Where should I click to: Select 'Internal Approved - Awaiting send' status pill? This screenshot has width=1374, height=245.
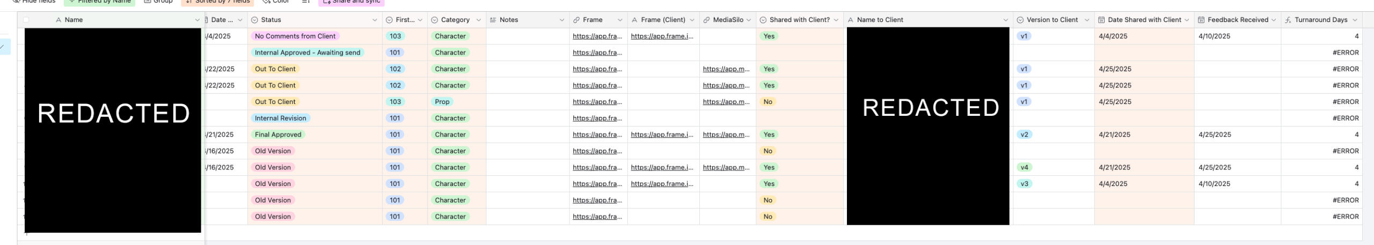308,53
